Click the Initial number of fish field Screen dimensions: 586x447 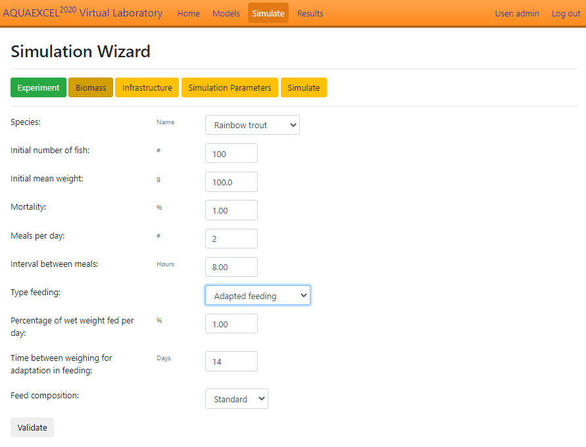231,154
